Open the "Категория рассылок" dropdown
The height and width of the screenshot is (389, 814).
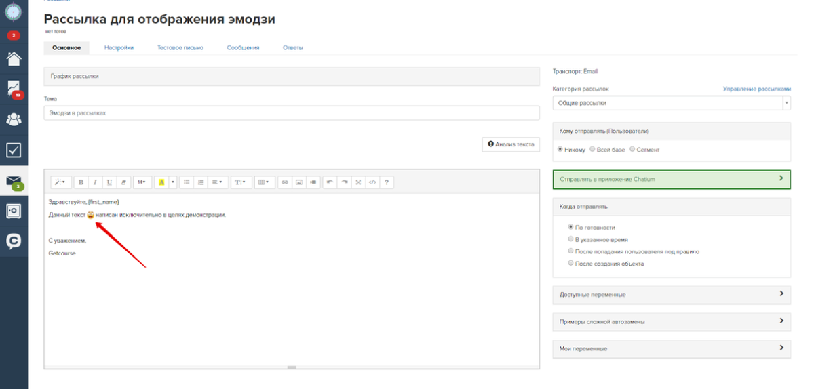pyautogui.click(x=672, y=103)
